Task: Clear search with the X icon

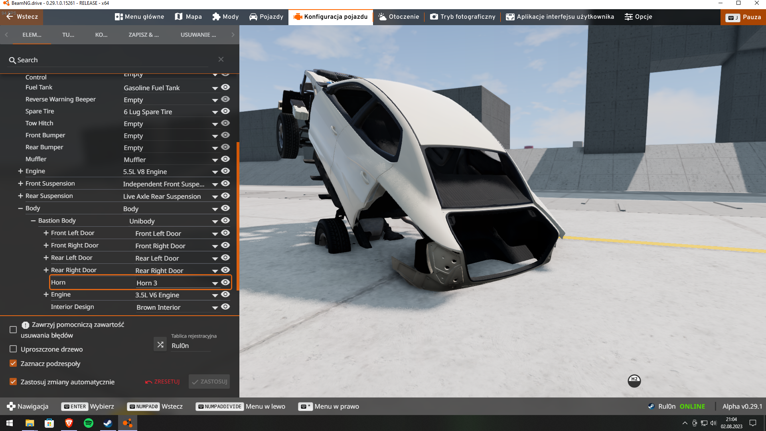Action: 221,59
